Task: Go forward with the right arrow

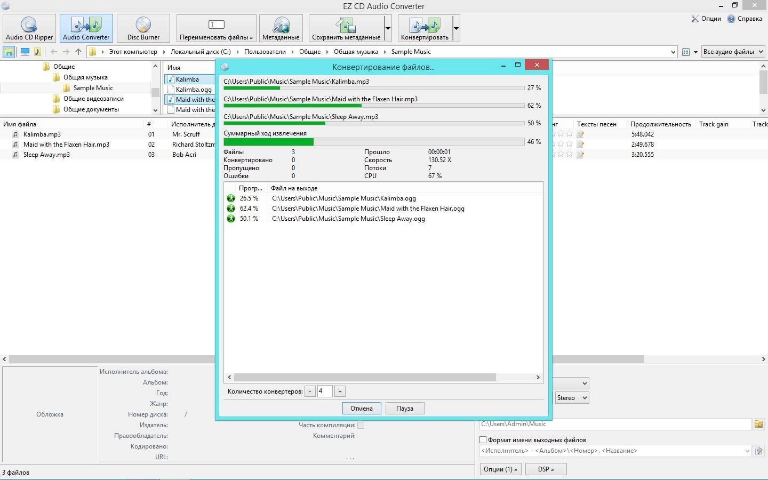Action: coord(66,52)
